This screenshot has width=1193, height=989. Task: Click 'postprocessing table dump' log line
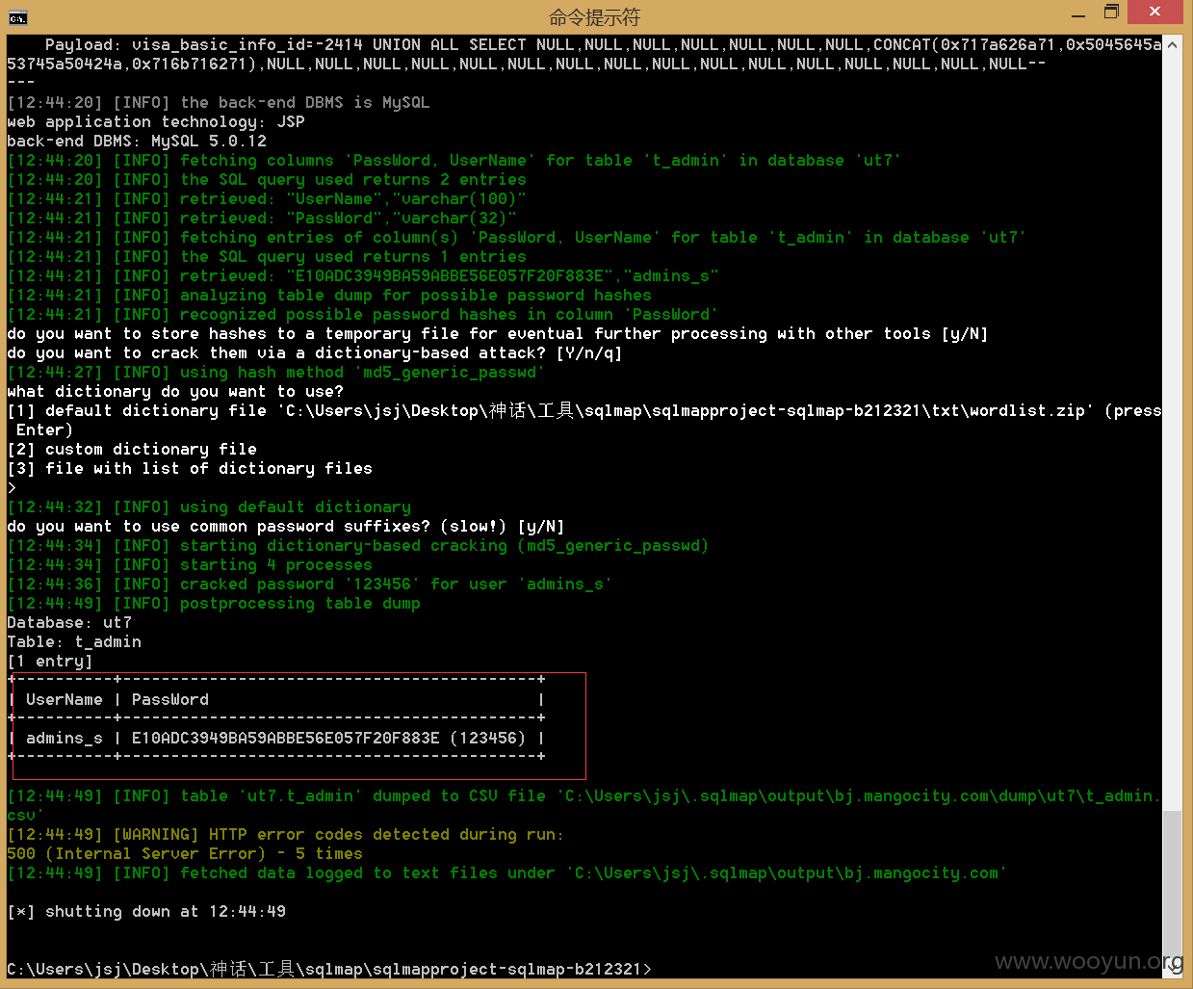(214, 603)
